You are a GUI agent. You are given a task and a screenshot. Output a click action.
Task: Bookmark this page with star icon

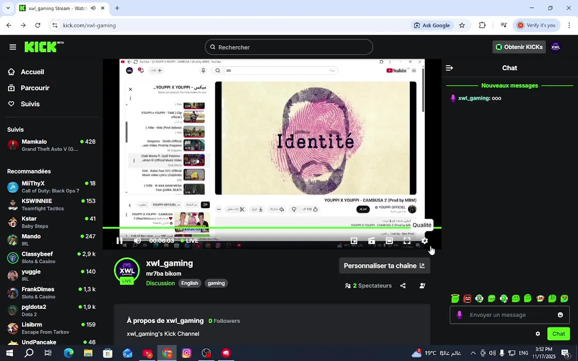(x=462, y=26)
